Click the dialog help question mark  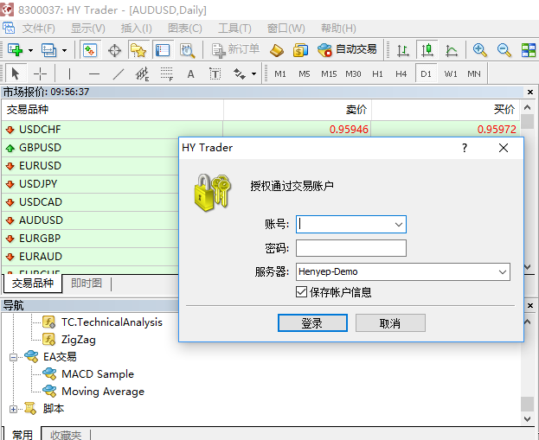[465, 148]
